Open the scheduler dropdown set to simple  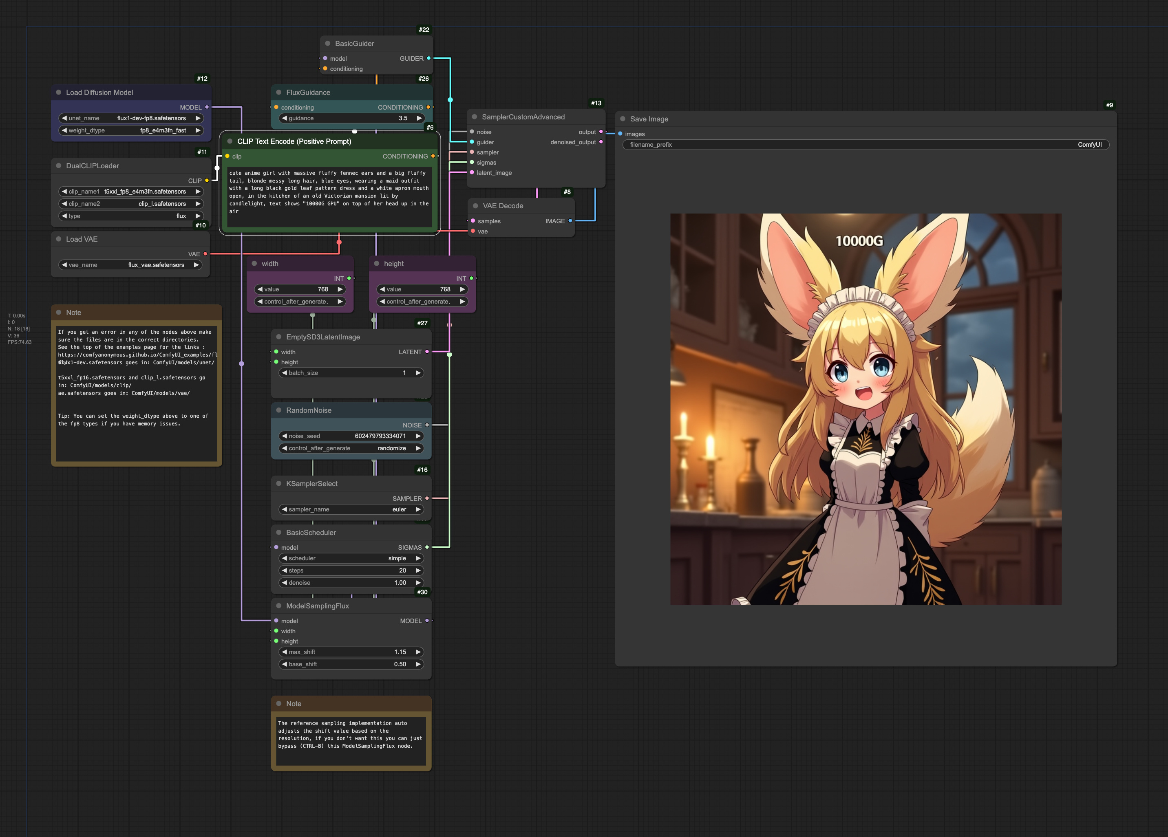click(x=352, y=558)
